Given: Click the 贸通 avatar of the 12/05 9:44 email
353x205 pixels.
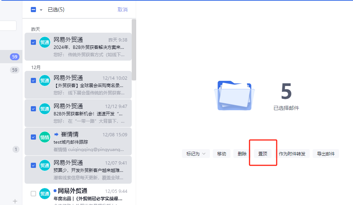Looking at the screenshot, I should tap(45, 194).
